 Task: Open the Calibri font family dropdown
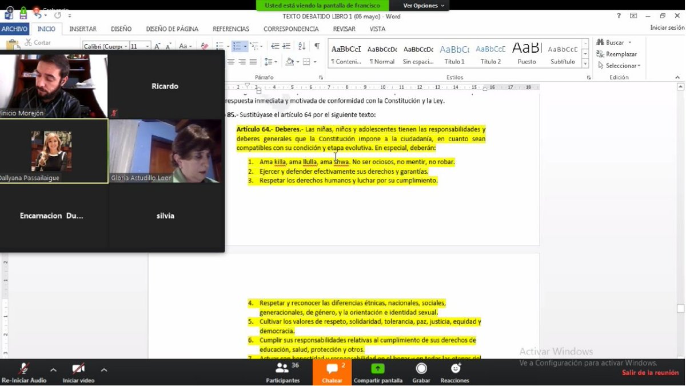125,46
